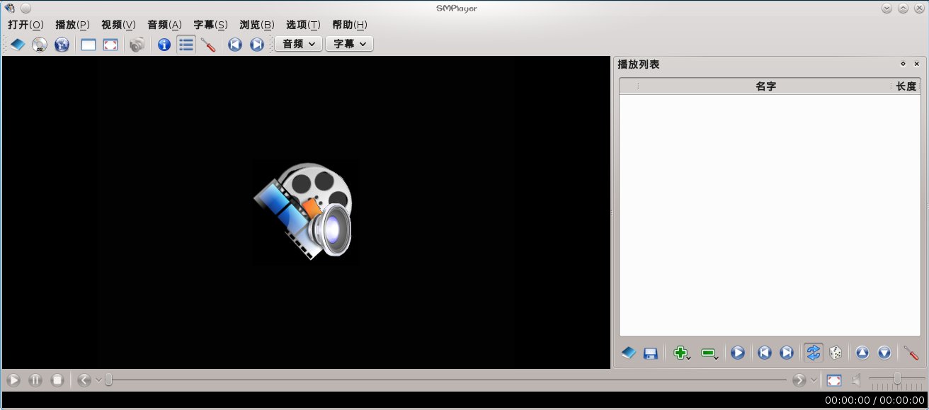Open the 字幕(S) menu in menu bar

tap(210, 25)
